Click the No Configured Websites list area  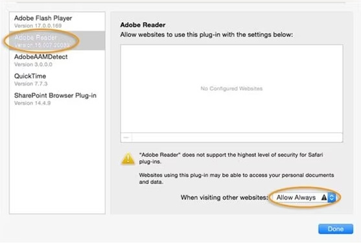tap(231, 89)
